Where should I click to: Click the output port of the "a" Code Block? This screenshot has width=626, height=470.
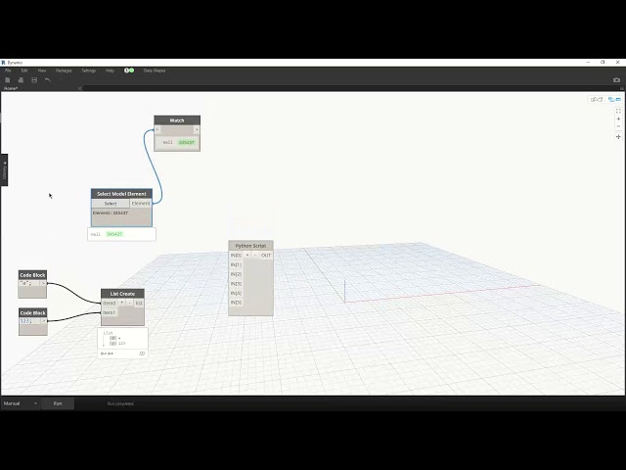pos(43,283)
